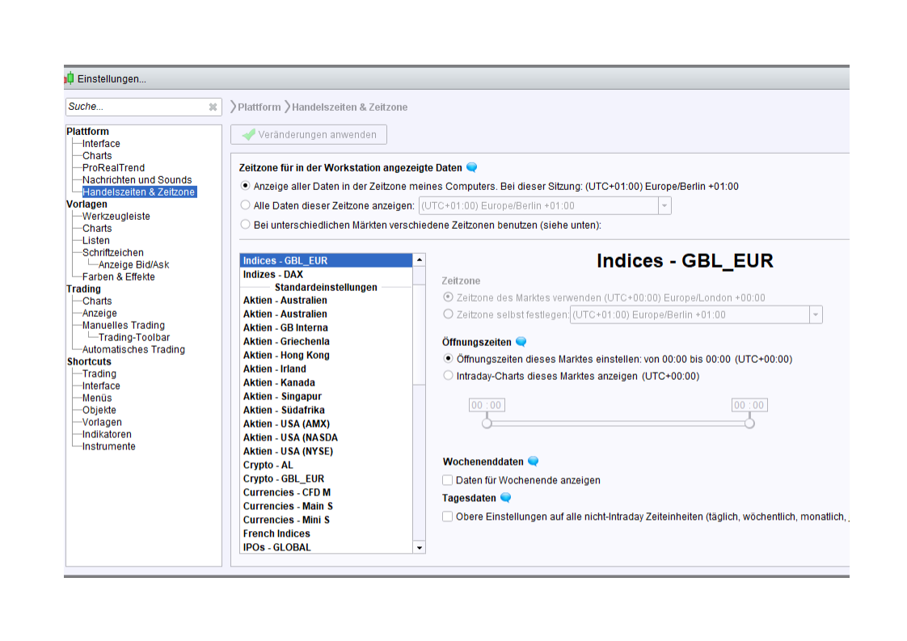Select Aktien - Singapur in market list
The image size is (907, 641).
pos(327,396)
